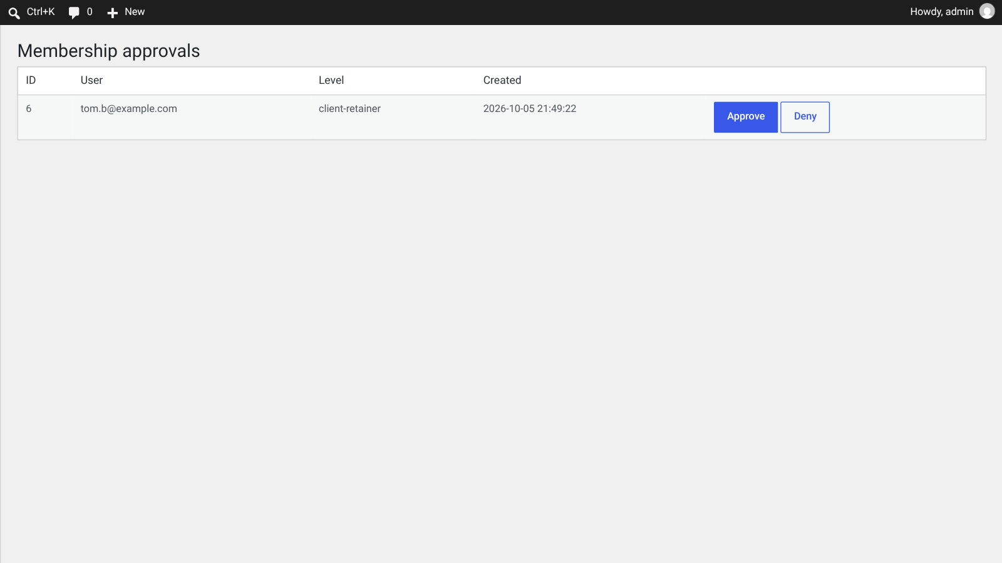
Task: Approve tom.b@example.com membership request
Action: (x=746, y=117)
